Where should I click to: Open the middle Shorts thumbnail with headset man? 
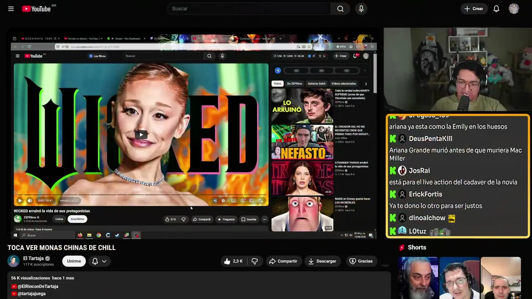(x=459, y=278)
